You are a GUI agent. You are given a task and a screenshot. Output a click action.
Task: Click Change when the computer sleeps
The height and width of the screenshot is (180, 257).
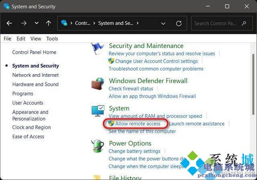[x=146, y=166]
